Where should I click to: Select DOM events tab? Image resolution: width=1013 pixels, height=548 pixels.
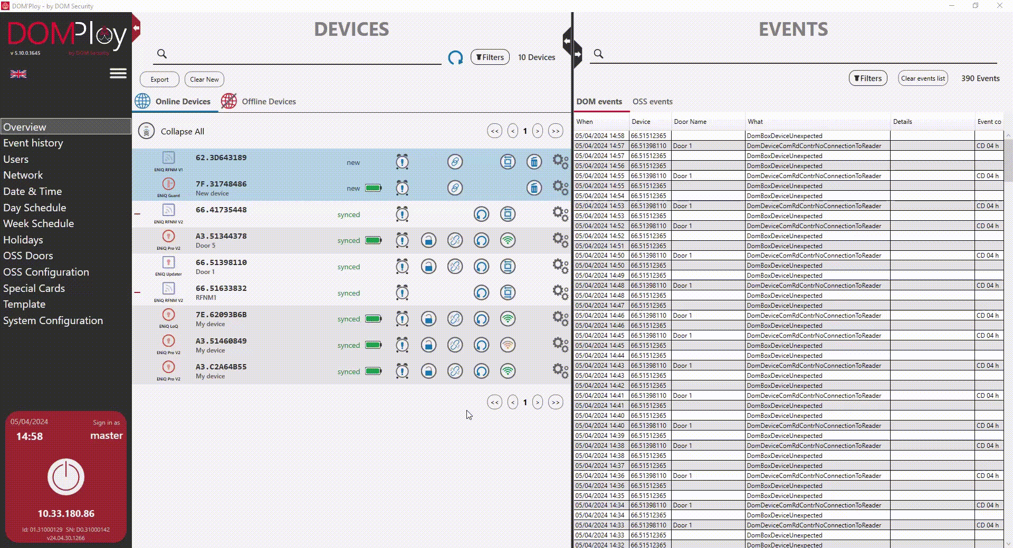(x=599, y=101)
